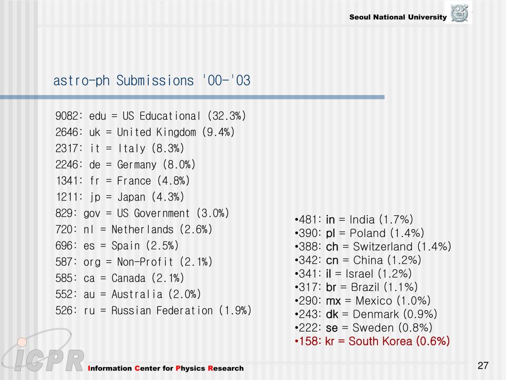Select the '2246: de = Germany (8.0%)' line
The image size is (506, 380).
(125, 164)
